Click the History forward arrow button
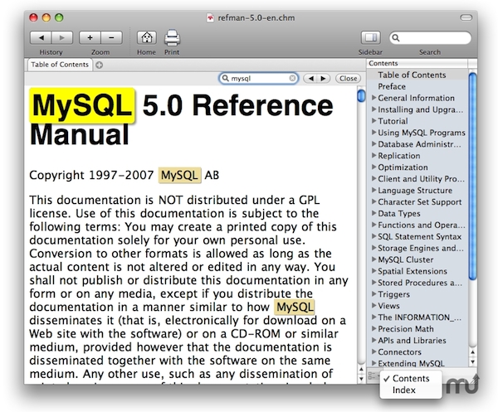Viewport: 498px width, 412px height. coord(61,37)
